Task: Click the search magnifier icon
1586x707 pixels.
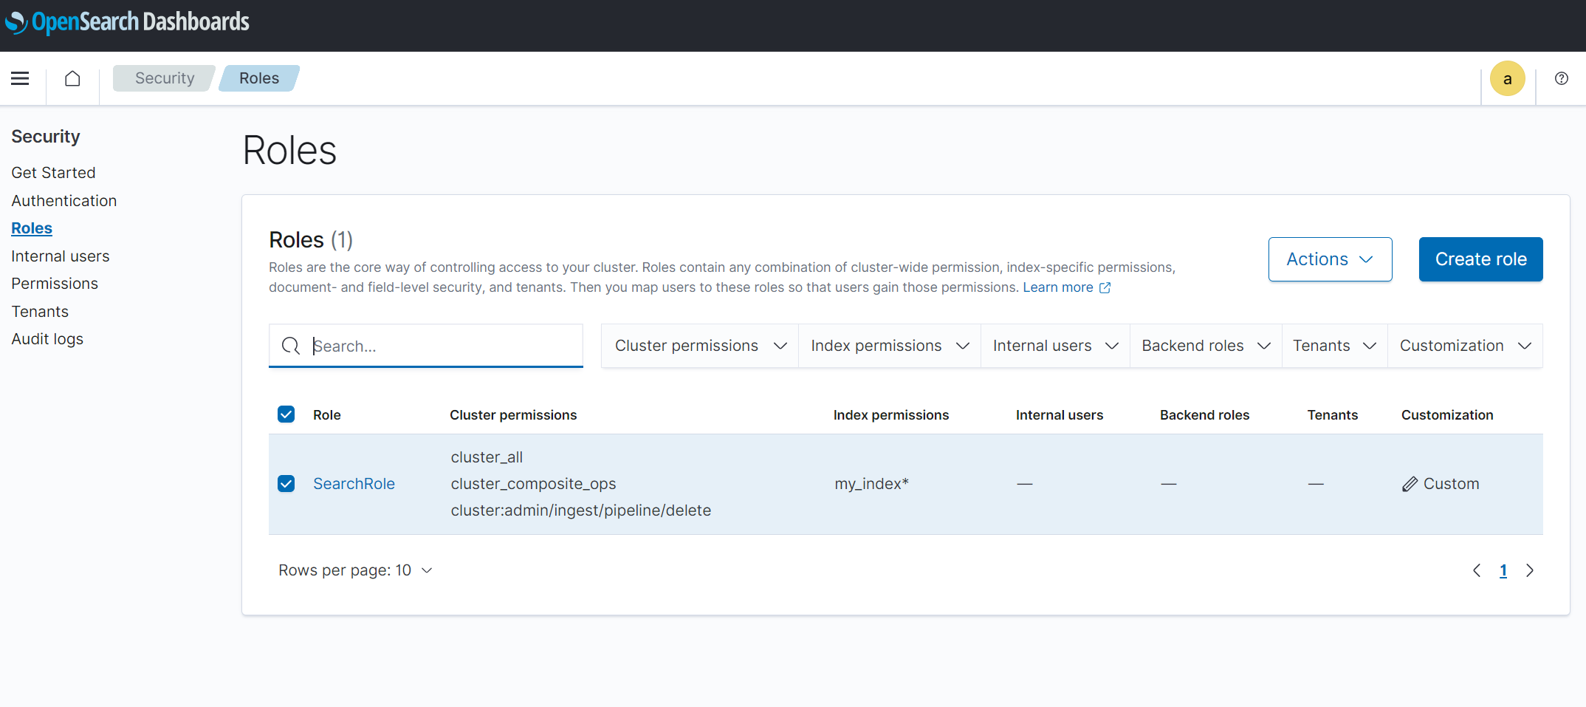Action: click(291, 346)
